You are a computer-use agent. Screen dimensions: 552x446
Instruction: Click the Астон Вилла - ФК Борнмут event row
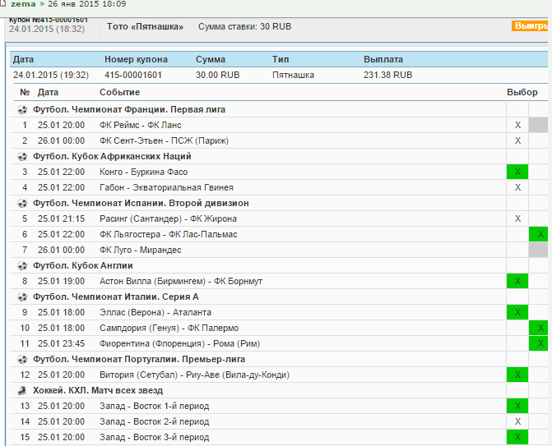point(180,281)
